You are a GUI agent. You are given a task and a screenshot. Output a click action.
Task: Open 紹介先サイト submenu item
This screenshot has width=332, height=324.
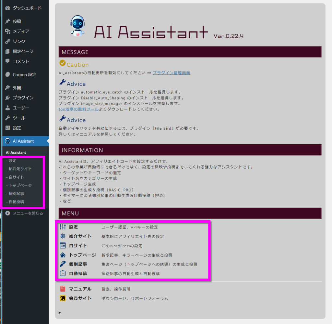point(20,169)
